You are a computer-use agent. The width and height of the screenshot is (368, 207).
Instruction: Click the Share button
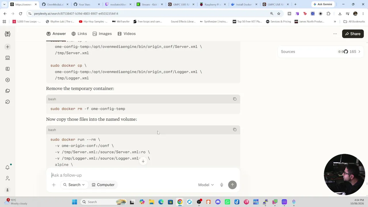pos(353,34)
